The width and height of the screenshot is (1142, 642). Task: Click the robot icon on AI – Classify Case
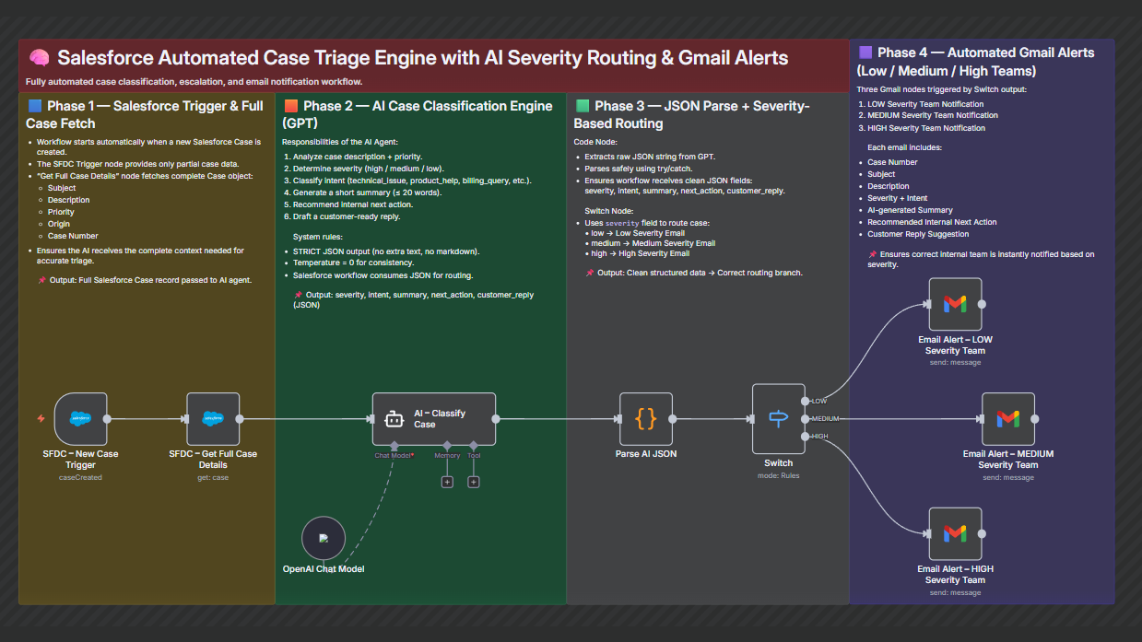pos(394,418)
